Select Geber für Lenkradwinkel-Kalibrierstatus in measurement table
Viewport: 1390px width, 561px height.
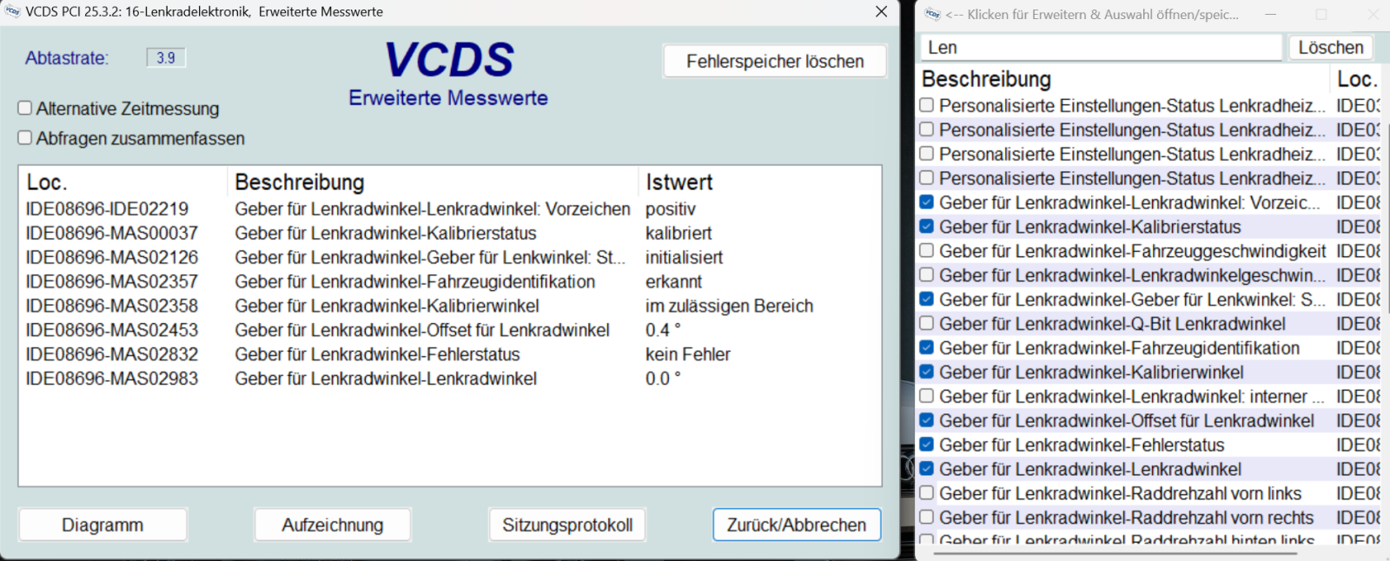pyautogui.click(x=386, y=233)
